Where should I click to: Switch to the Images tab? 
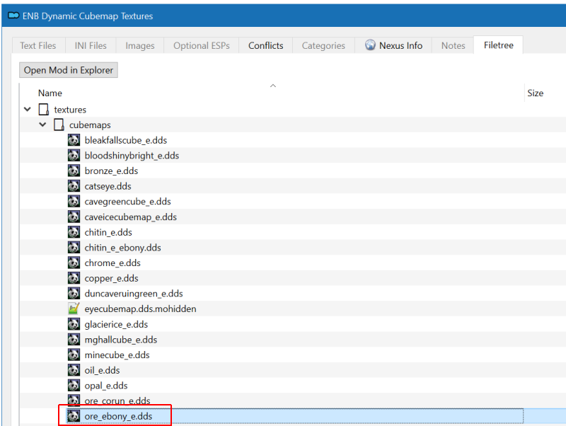(x=140, y=46)
